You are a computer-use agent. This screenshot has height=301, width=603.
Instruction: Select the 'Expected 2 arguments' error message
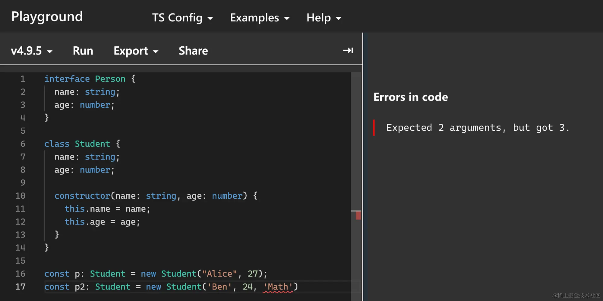coord(477,128)
